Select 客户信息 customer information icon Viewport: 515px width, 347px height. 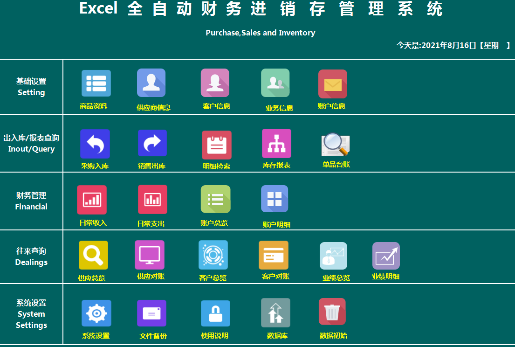[215, 83]
